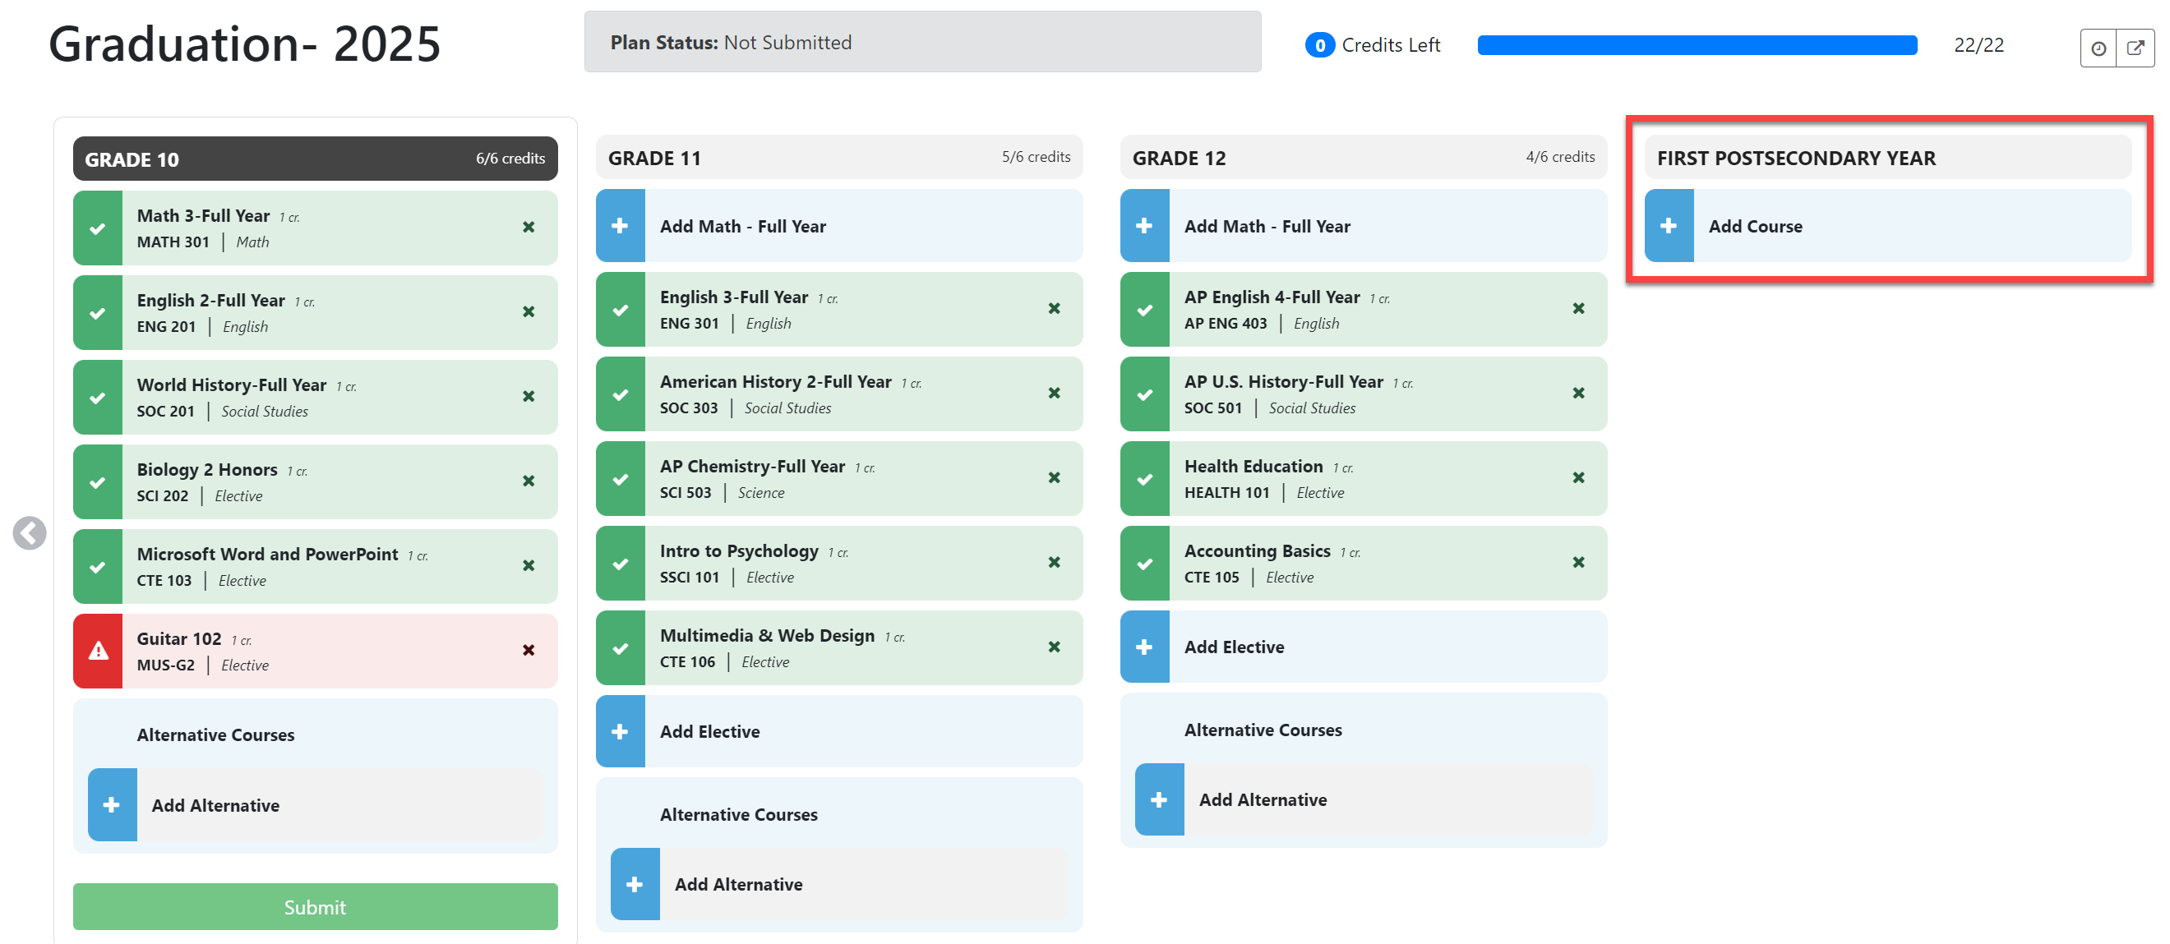Delete Accounting Basics from Grade 12
The image size is (2170, 944).
click(1579, 563)
